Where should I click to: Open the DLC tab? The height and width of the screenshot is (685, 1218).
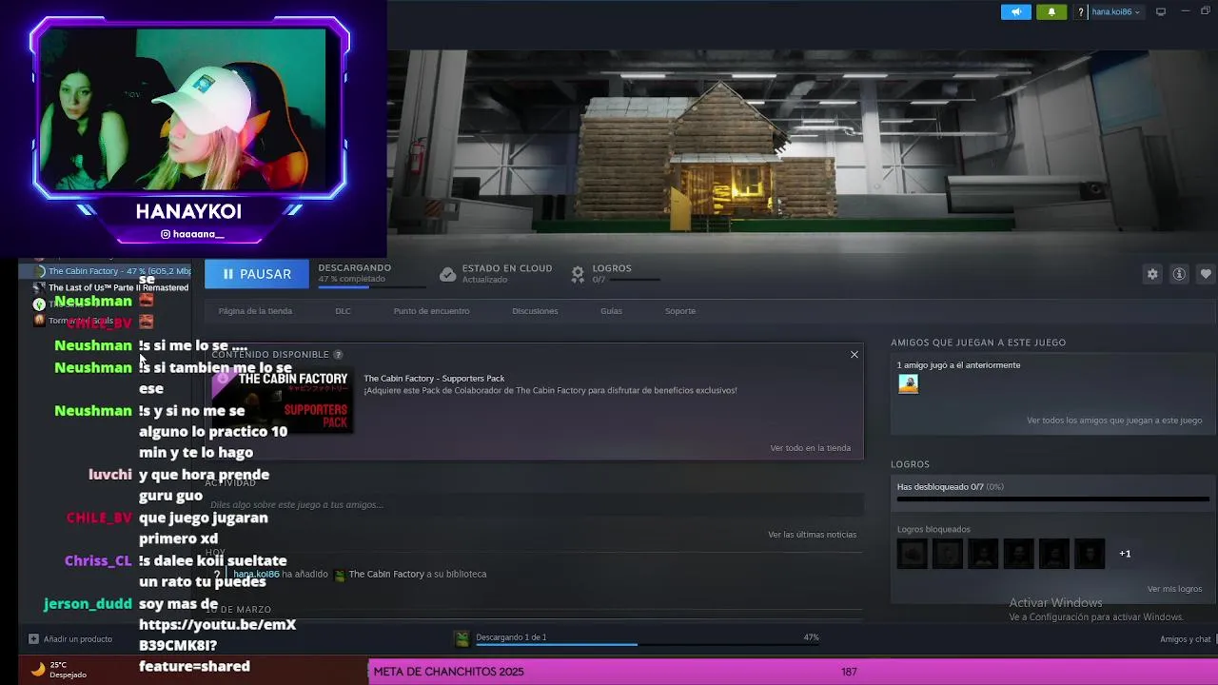tap(343, 311)
